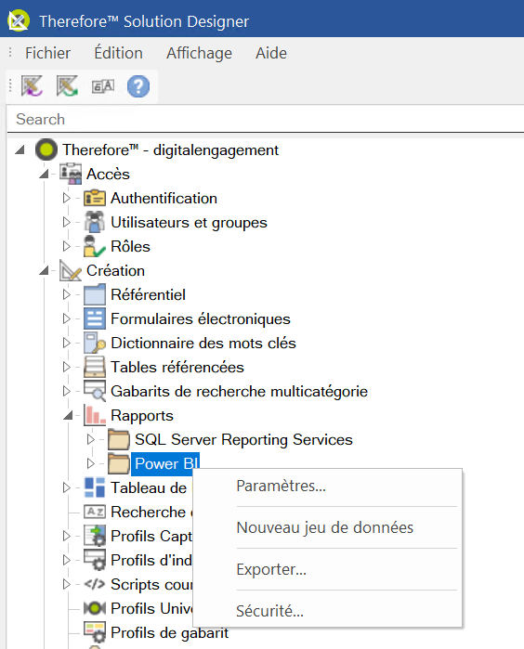The width and height of the screenshot is (524, 649).
Task: Click the Profils d'indexation gear icon
Action: [95, 560]
